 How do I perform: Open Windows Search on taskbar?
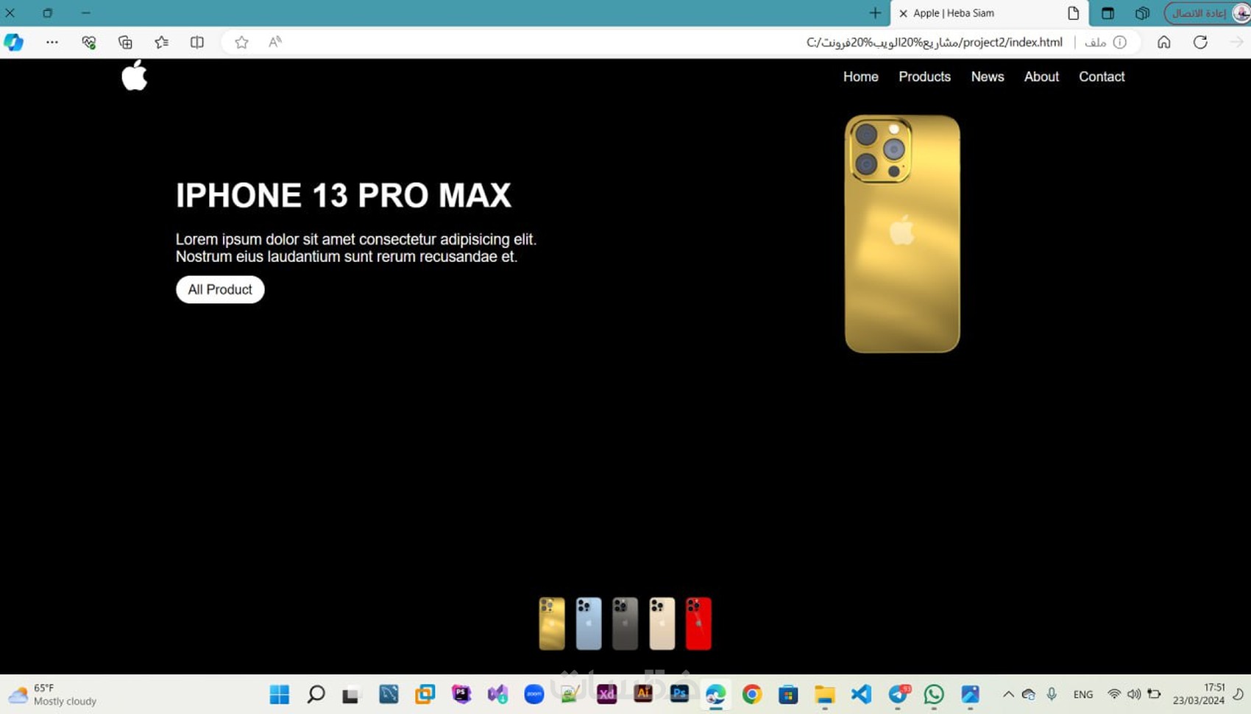click(x=316, y=694)
